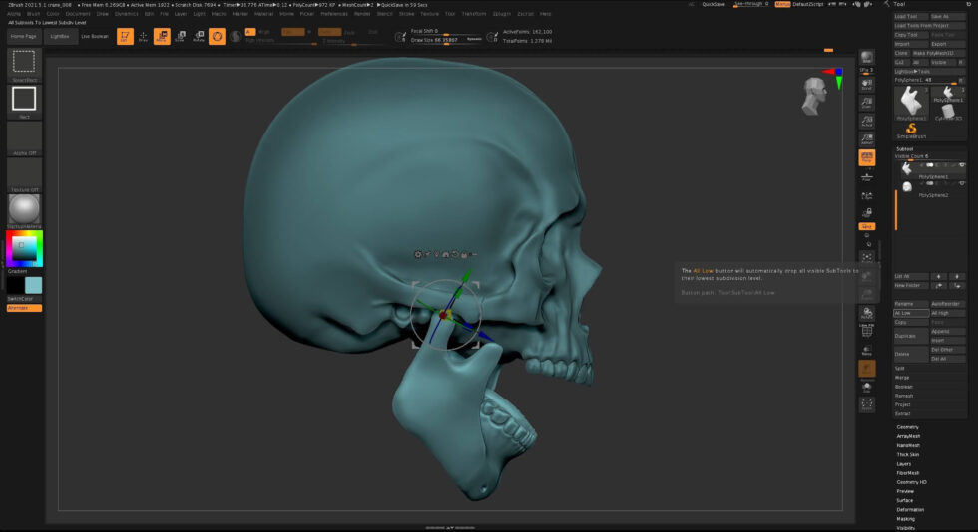
Task: Expand the Masking section
Action: pos(905,518)
